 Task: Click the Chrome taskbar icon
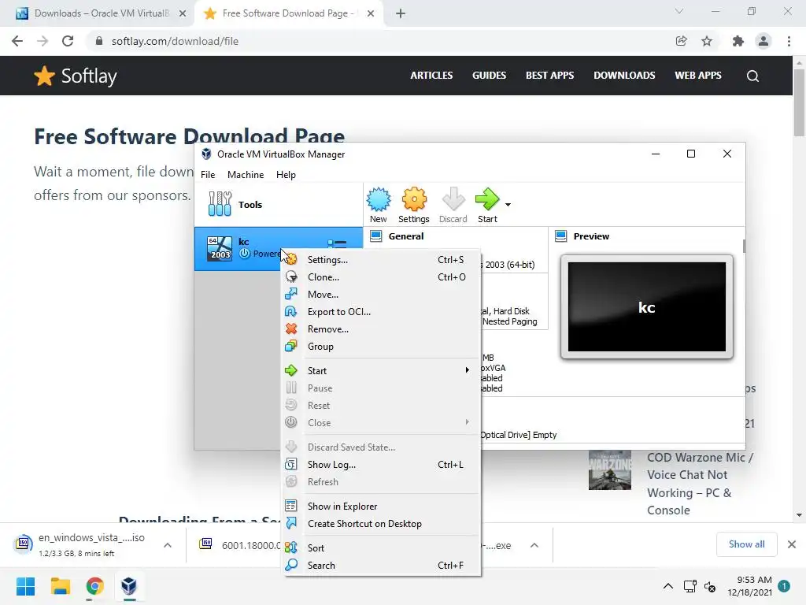94,586
